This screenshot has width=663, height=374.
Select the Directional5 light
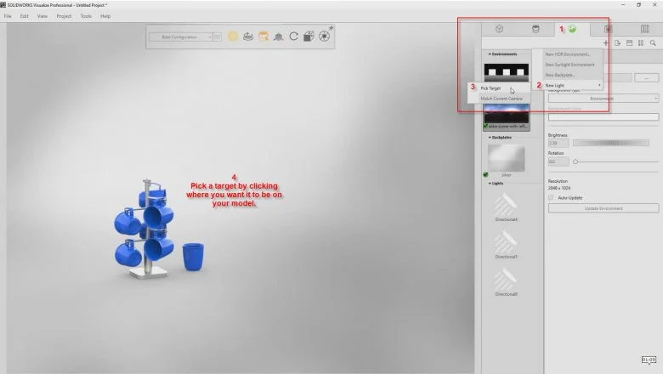(x=506, y=244)
